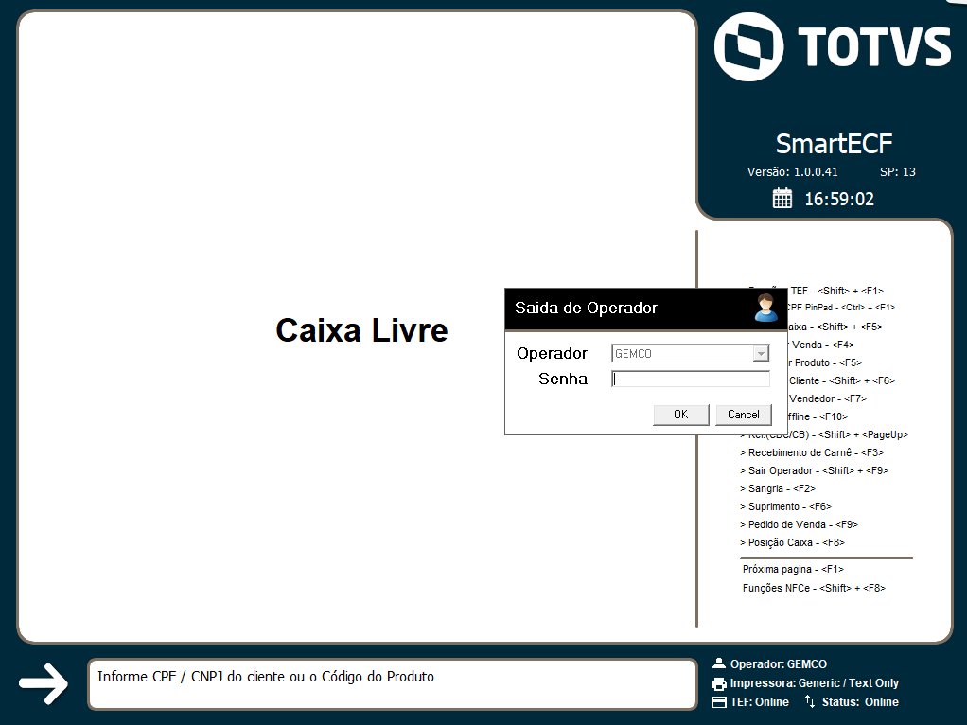Select the Caixa - <Shift> + <F5> menu entry
The width and height of the screenshot is (967, 725).
(x=835, y=327)
